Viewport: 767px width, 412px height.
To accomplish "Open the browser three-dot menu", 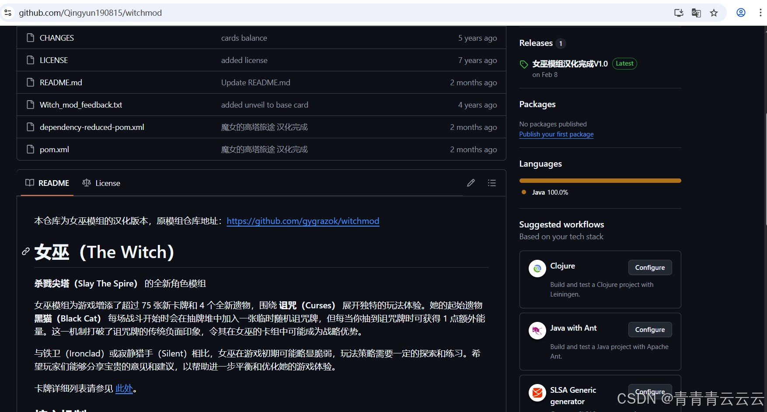I will 760,13.
